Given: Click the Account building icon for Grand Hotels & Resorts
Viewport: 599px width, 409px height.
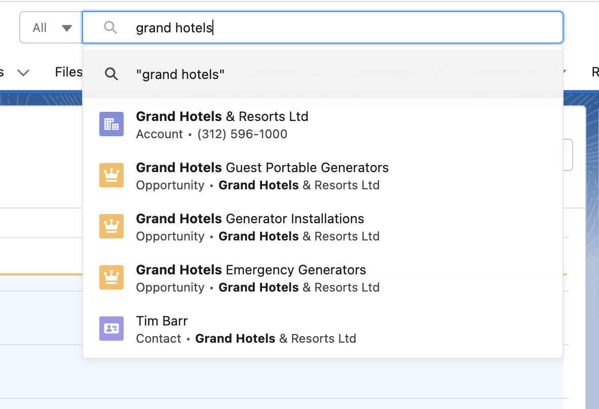Looking at the screenshot, I should pos(111,124).
